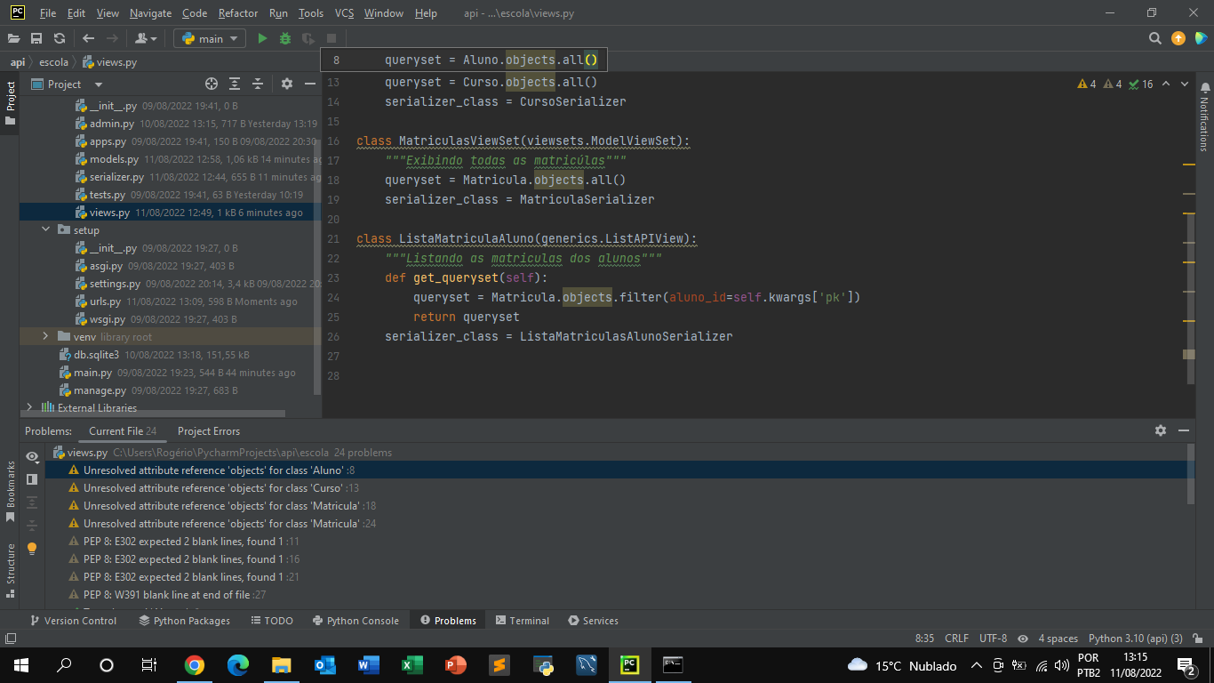This screenshot has height=683, width=1214.
Task: Click the inspection warnings counter widget in editor
Action: [x=1114, y=84]
